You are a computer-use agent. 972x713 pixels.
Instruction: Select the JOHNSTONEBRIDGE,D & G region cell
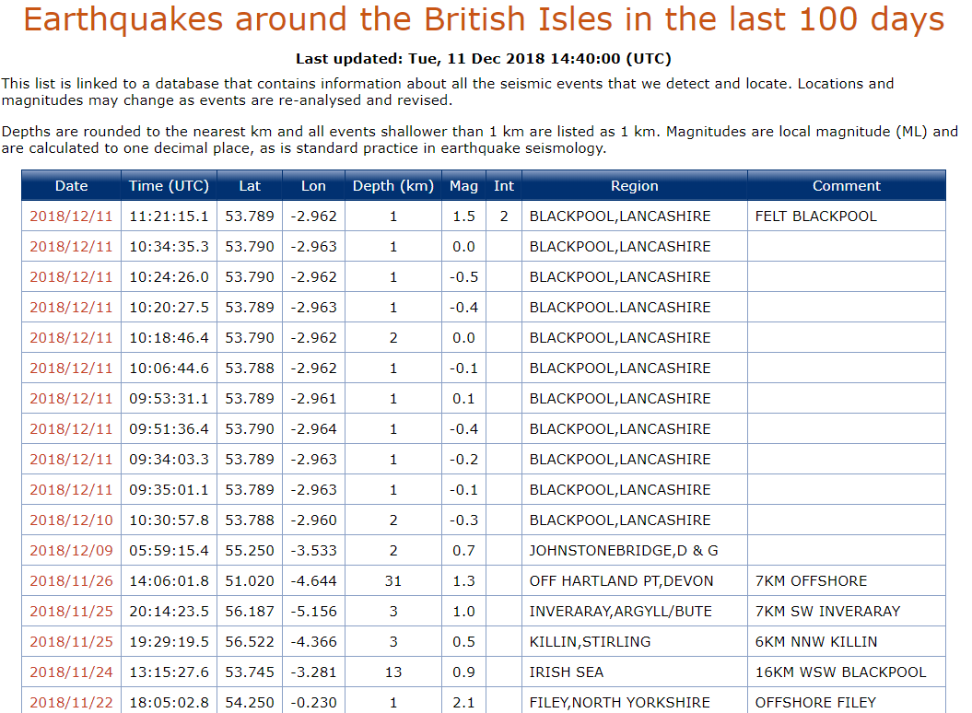(x=624, y=551)
